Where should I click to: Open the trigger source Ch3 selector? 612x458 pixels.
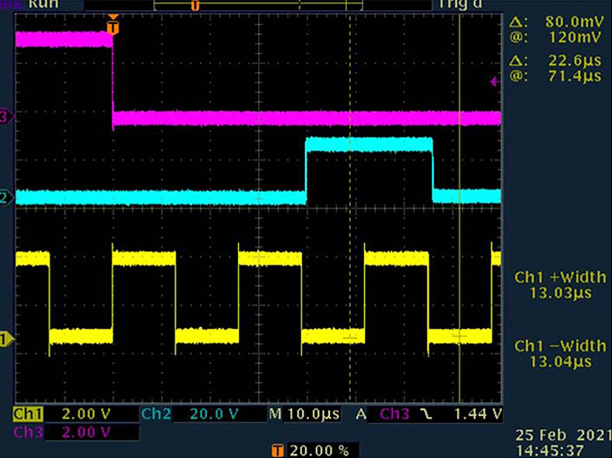coord(396,414)
